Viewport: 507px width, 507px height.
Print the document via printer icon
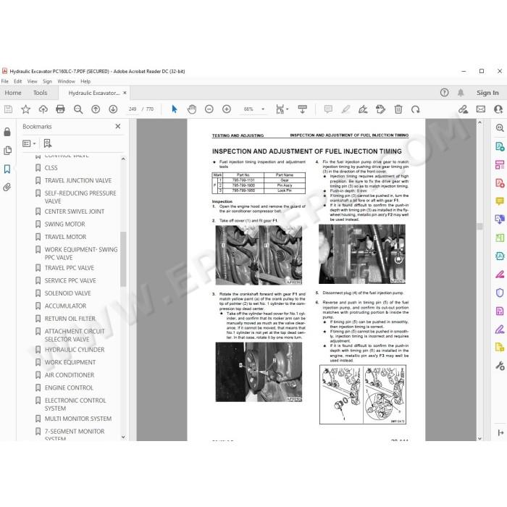point(60,109)
